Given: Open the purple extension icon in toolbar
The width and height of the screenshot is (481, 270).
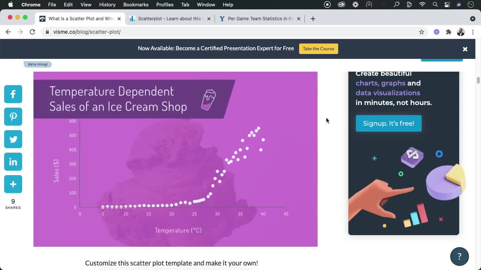Looking at the screenshot, I should pyautogui.click(x=437, y=32).
